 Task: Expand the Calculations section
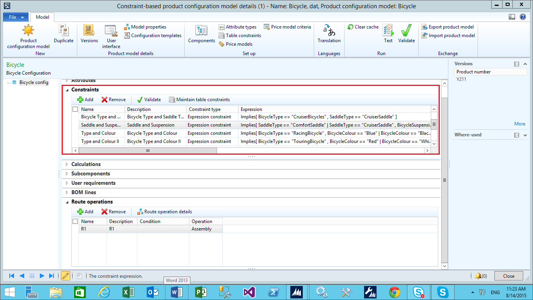click(x=67, y=164)
